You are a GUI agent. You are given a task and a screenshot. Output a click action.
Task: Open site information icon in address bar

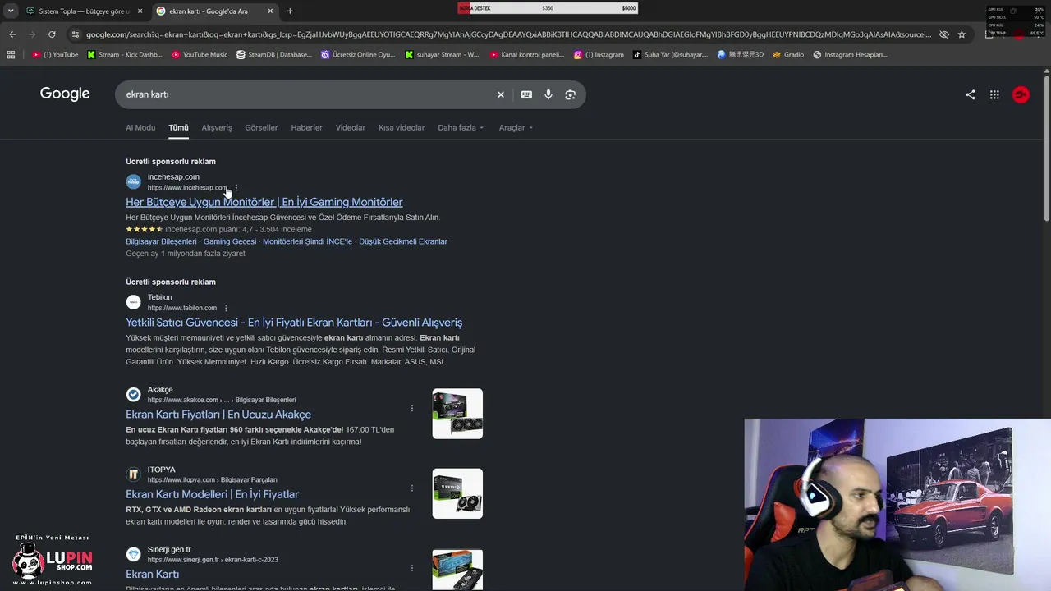[x=76, y=34]
